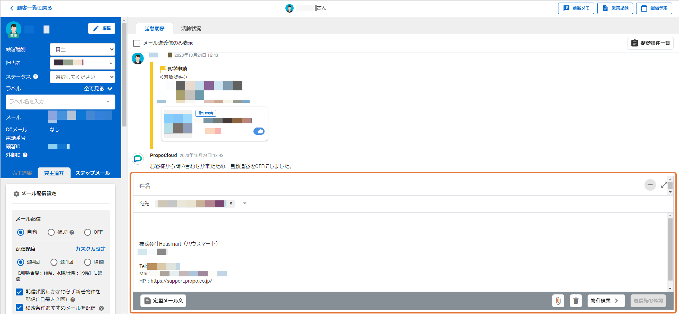Viewport: 679px width, 314px height.
Task: Select the 自動 mail delivery radio
Action: [21, 232]
